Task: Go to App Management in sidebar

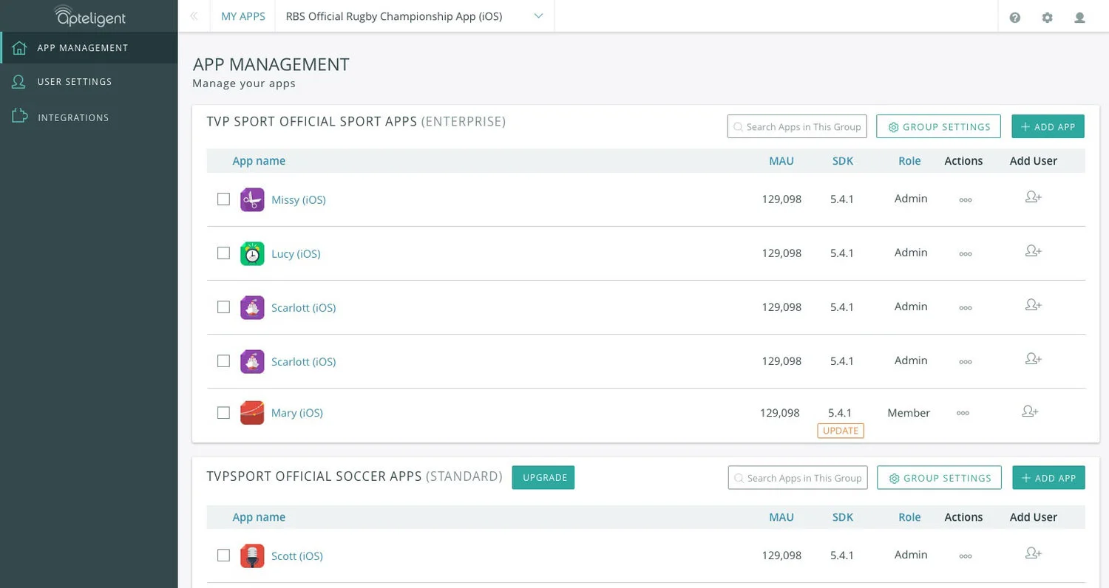Action: click(x=89, y=48)
